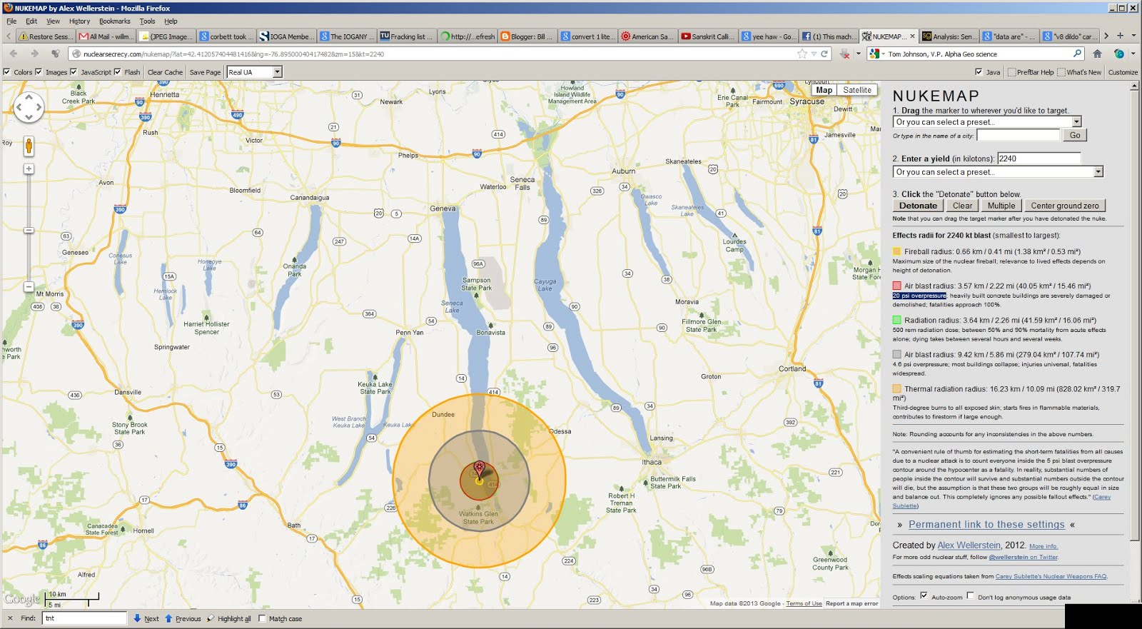The height and width of the screenshot is (629, 1142).
Task: Run the search magnifier in the search box
Action: (1077, 54)
